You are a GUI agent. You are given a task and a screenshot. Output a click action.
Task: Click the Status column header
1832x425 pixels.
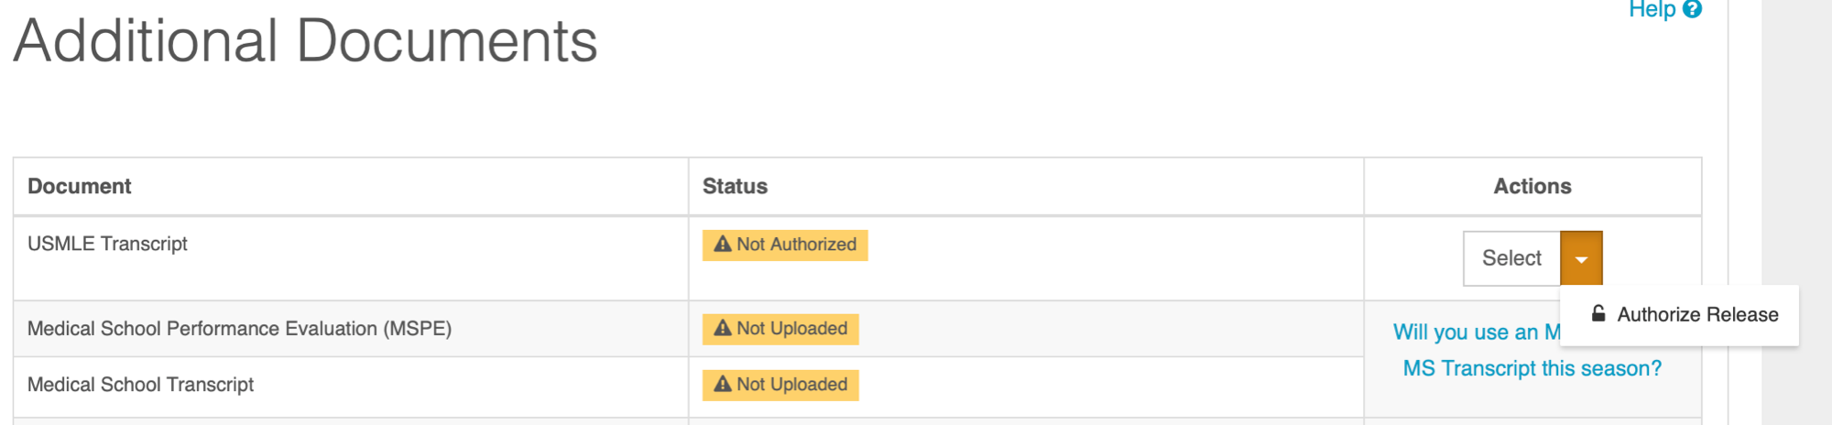(735, 186)
